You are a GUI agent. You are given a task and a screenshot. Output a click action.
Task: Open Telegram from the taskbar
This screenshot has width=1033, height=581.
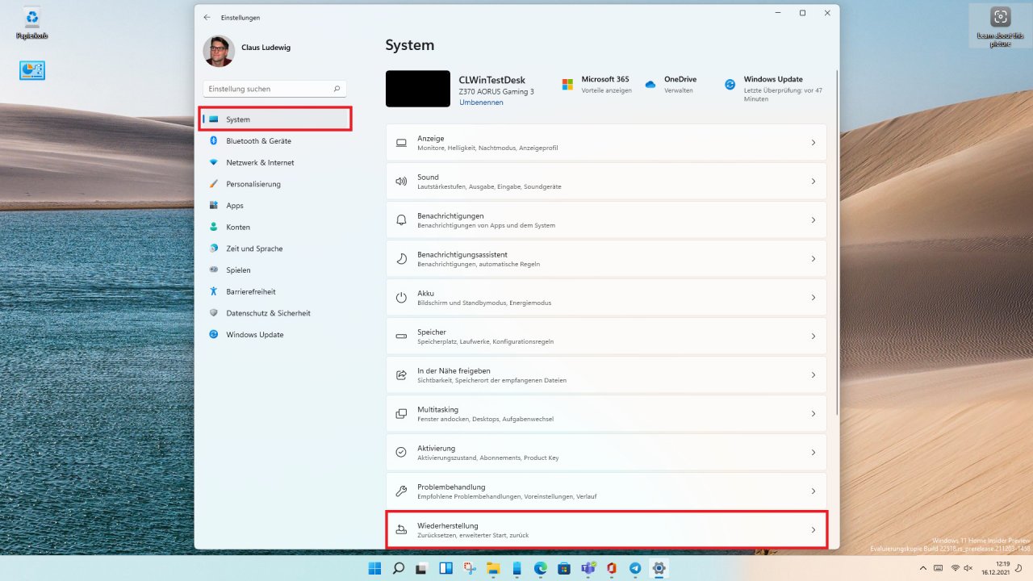tap(635, 568)
